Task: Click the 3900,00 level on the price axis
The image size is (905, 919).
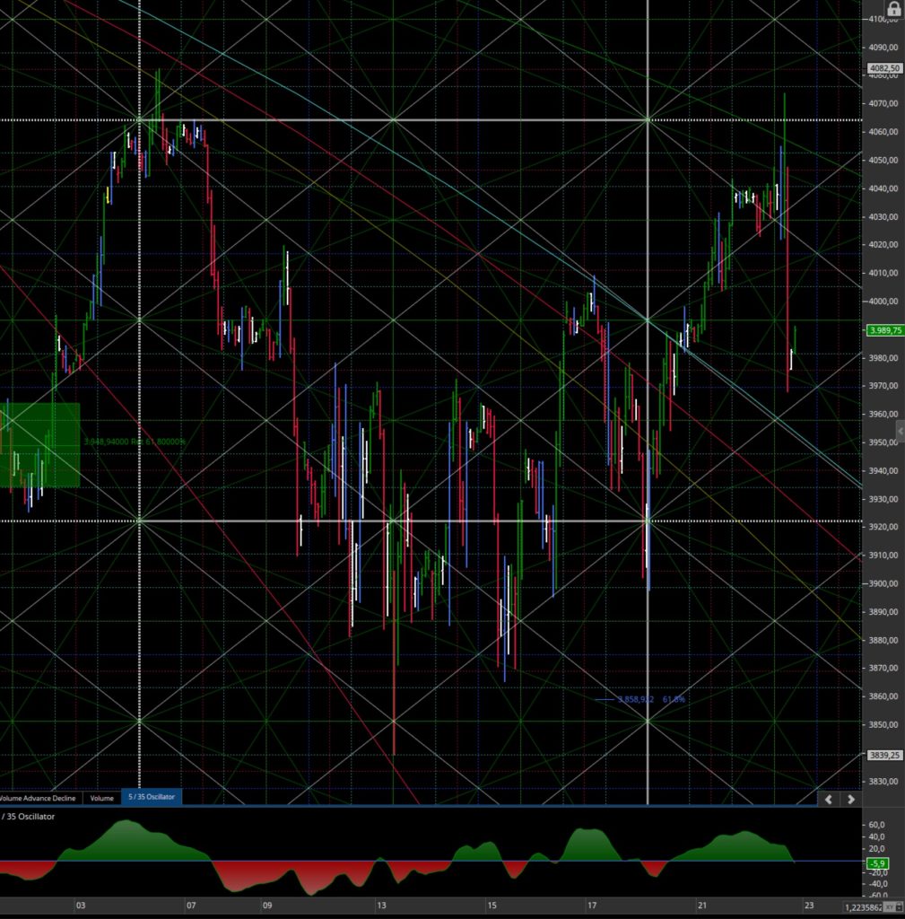Action: coord(883,583)
